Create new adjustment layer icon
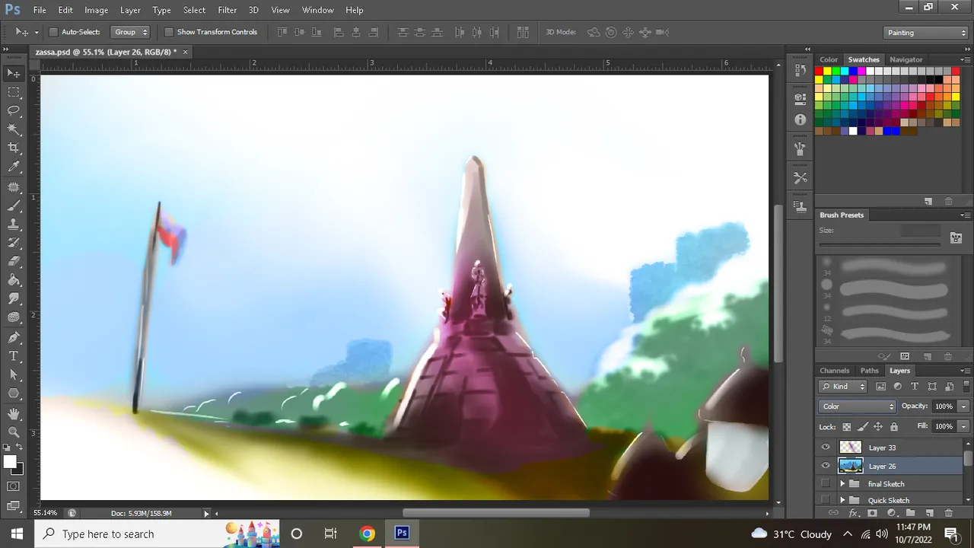The height and width of the screenshot is (548, 974). tap(891, 513)
